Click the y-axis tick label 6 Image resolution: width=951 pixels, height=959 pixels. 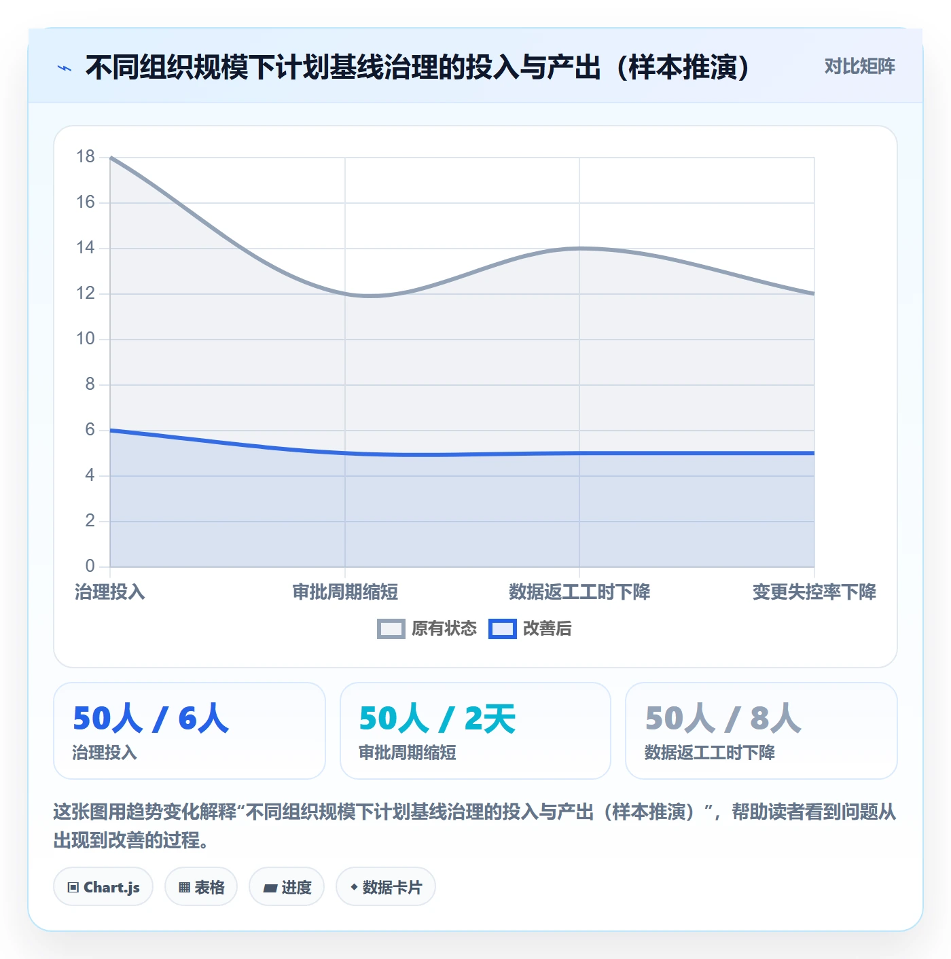pyautogui.click(x=90, y=430)
